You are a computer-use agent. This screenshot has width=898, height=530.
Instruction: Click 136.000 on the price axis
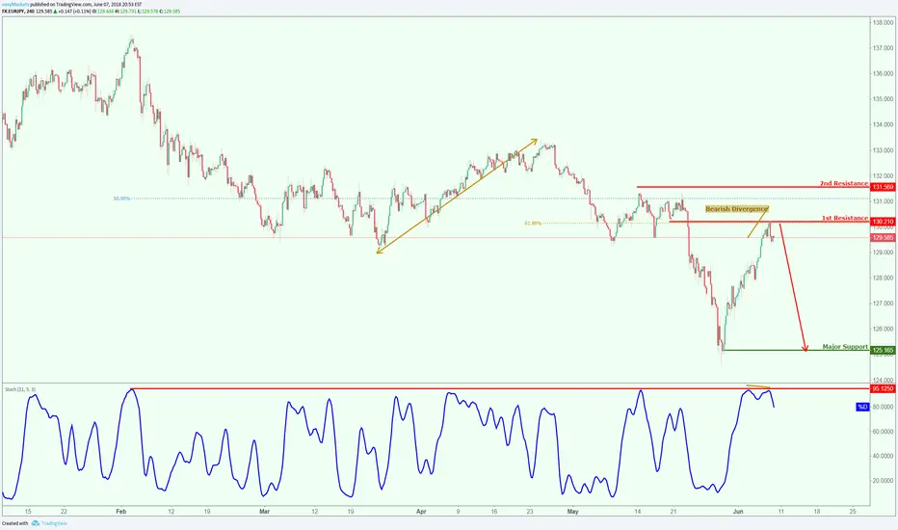(885, 73)
